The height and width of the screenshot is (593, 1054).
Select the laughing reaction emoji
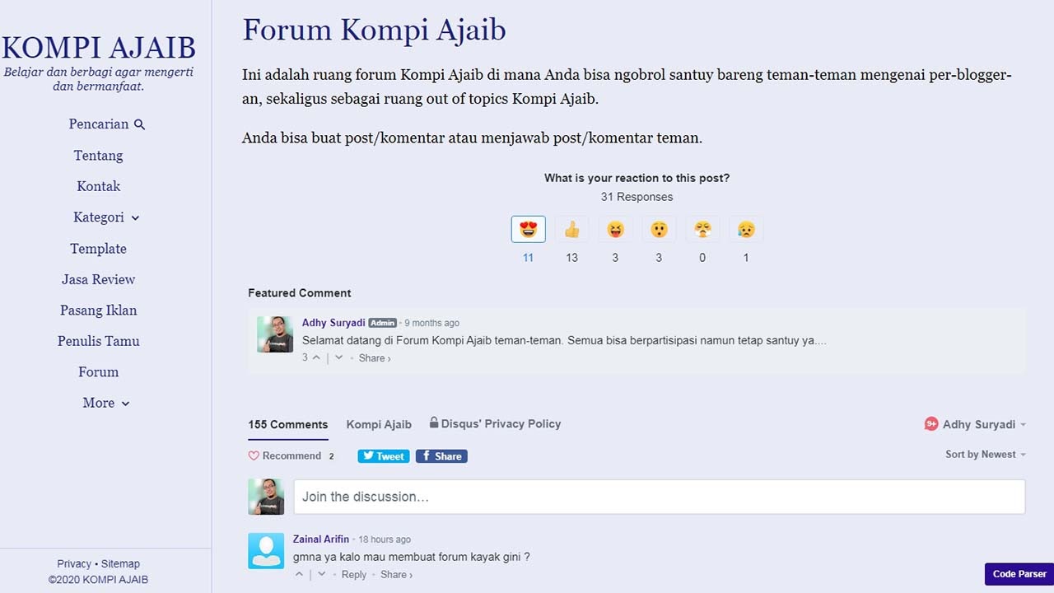click(x=615, y=229)
